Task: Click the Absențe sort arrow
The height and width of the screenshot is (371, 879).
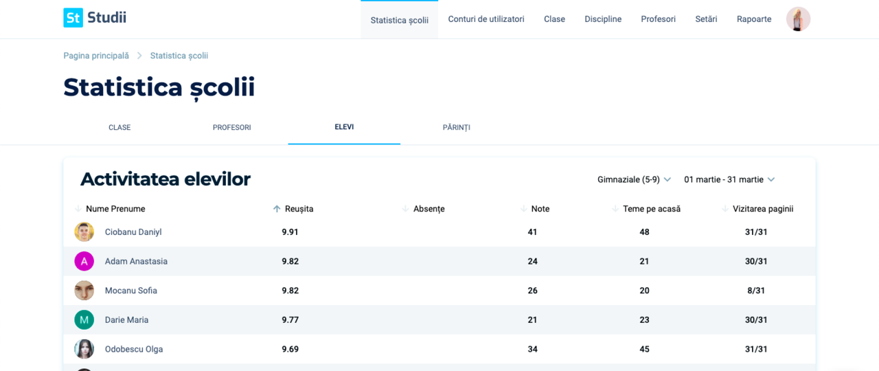Action: (405, 209)
